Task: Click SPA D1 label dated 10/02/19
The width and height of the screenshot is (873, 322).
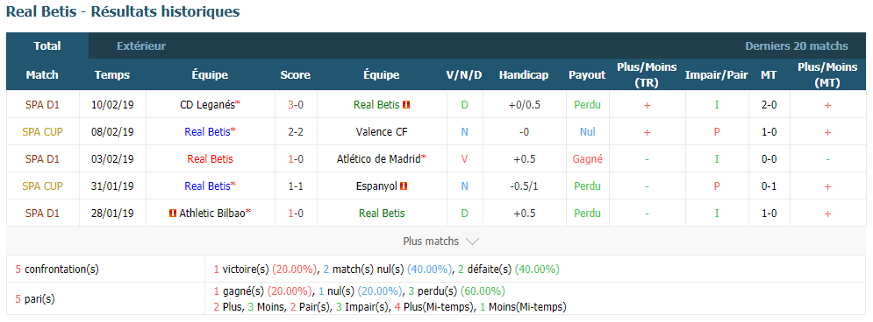Action: pyautogui.click(x=42, y=104)
